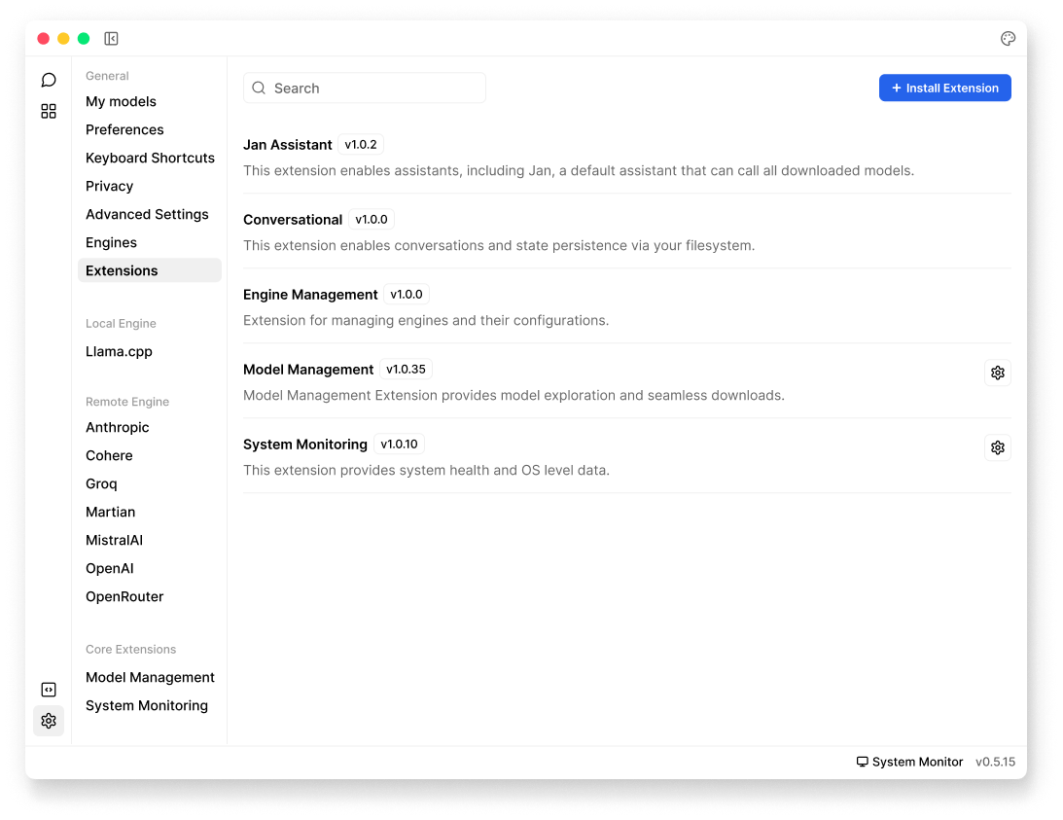
Task: Go to My models settings
Action: click(121, 101)
